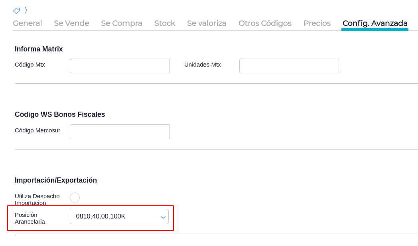
Task: Click the breadcrumb chevron beside the tag icon
Action: [26, 10]
